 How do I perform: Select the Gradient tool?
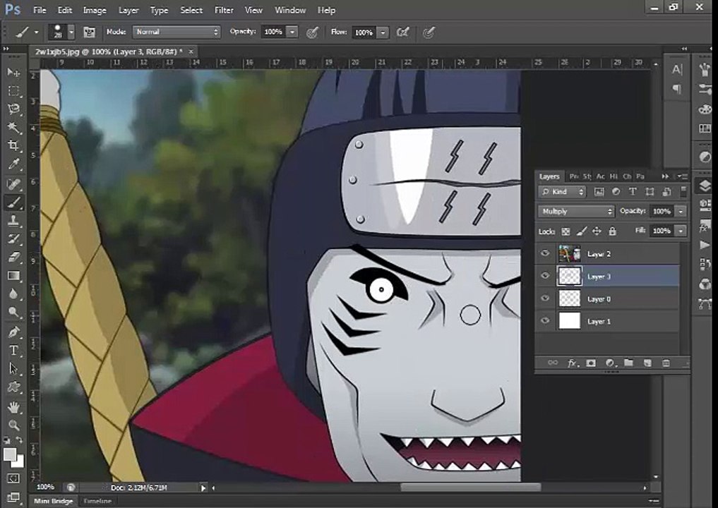tap(13, 275)
